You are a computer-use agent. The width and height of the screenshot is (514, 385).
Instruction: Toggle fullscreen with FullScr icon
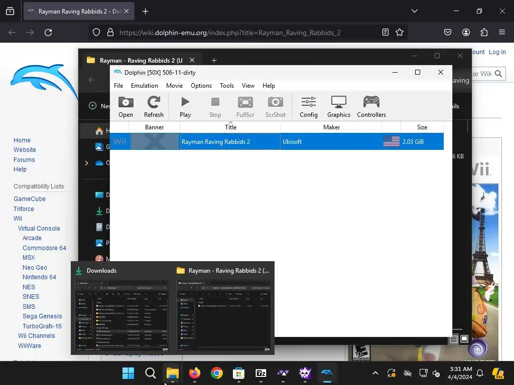click(245, 107)
